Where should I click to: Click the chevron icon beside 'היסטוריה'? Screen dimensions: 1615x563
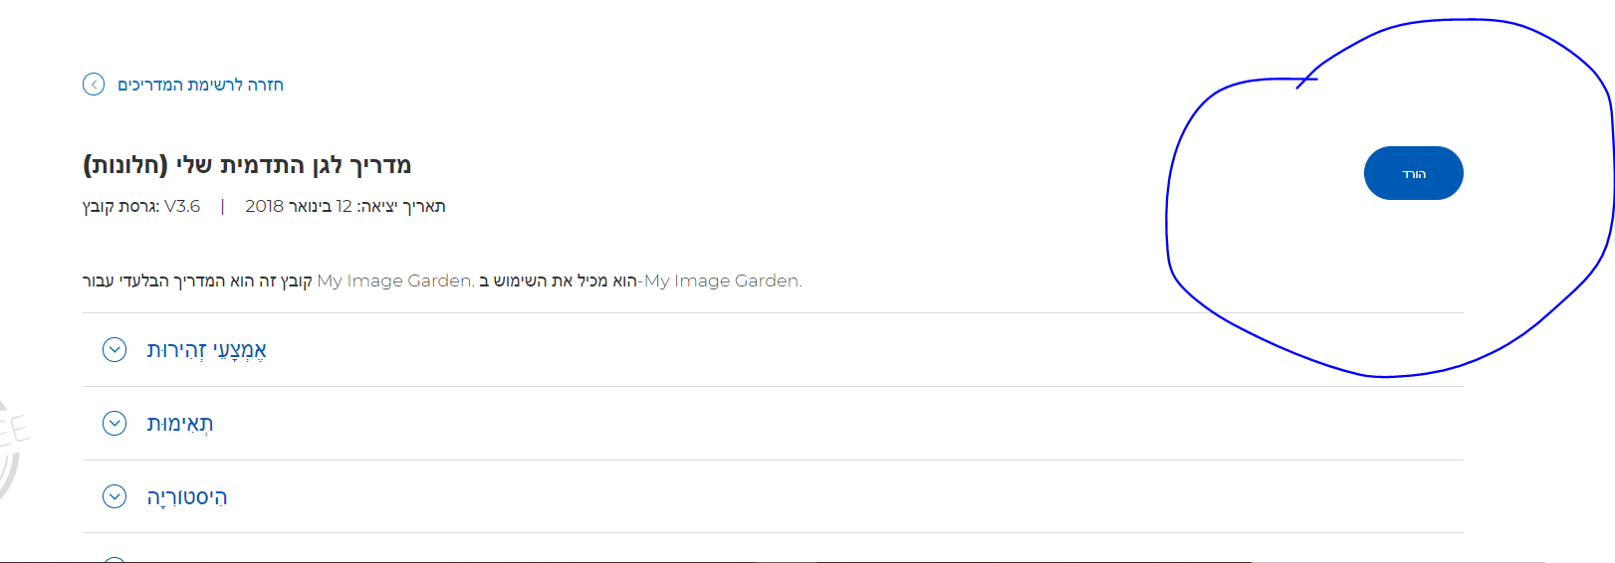coord(115,496)
